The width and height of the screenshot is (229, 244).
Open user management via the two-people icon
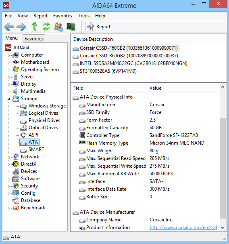(x=58, y=27)
